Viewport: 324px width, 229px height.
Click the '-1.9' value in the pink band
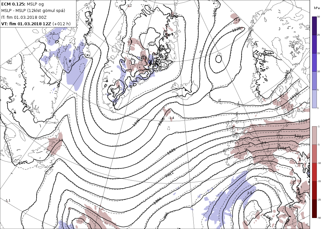[x=264, y=143]
